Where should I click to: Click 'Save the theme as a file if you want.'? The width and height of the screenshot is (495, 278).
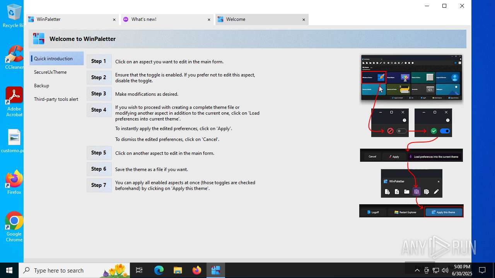(152, 170)
